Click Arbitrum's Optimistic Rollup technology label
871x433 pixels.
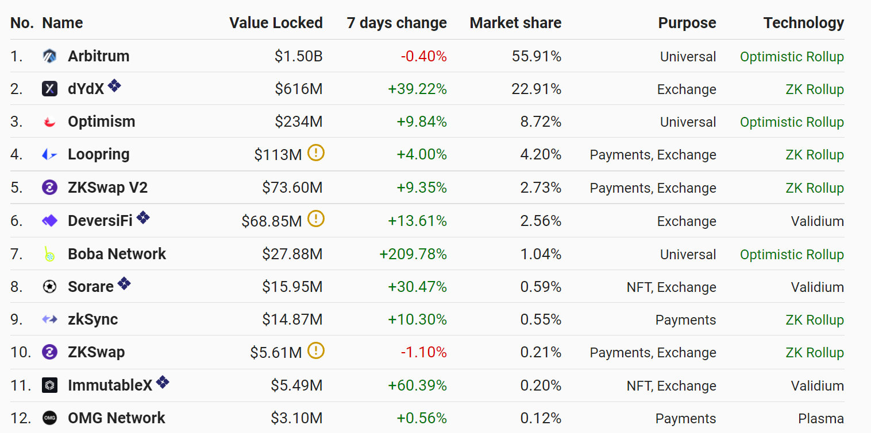pyautogui.click(x=792, y=57)
